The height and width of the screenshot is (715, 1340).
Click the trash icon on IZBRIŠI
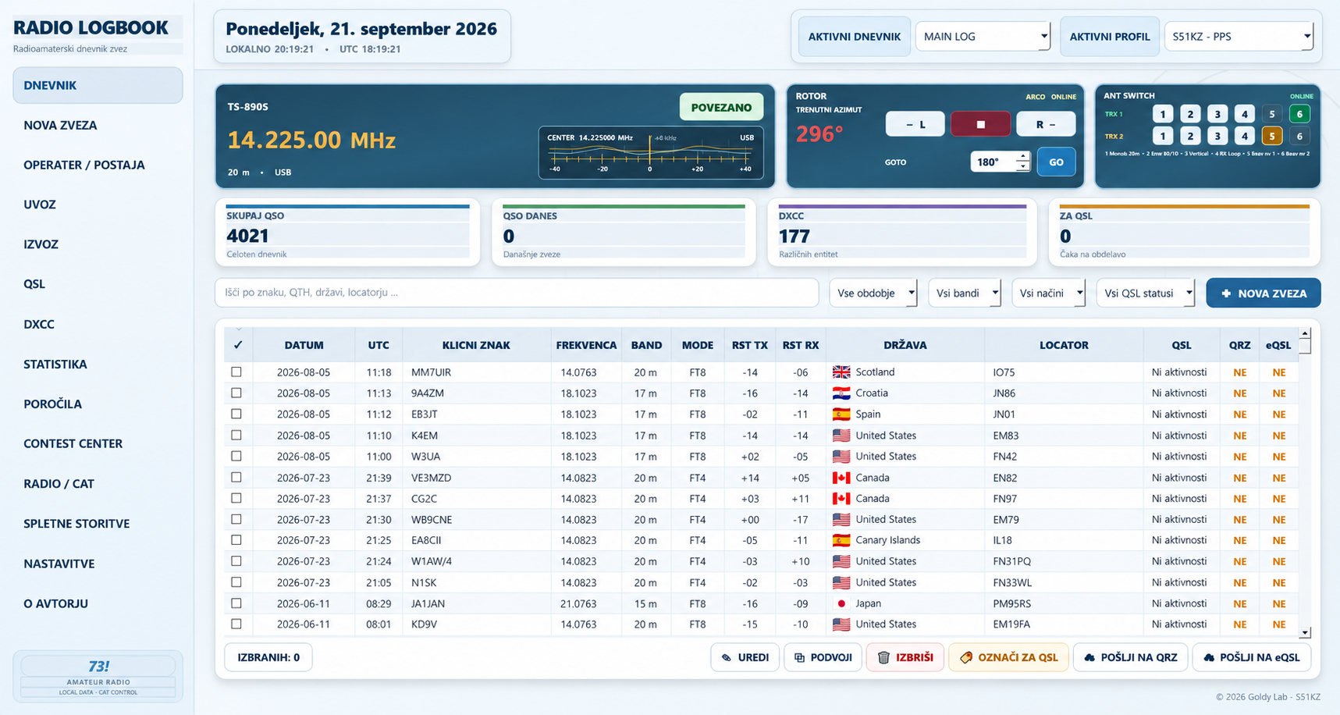[883, 658]
